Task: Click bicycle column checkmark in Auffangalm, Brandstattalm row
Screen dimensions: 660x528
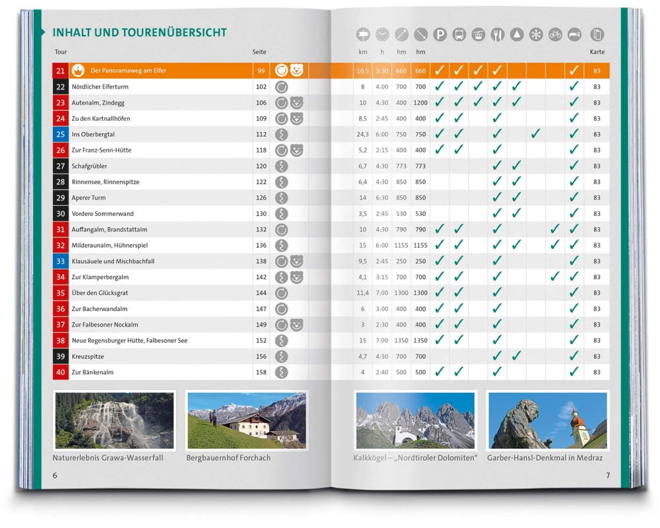Action: pyautogui.click(x=555, y=229)
